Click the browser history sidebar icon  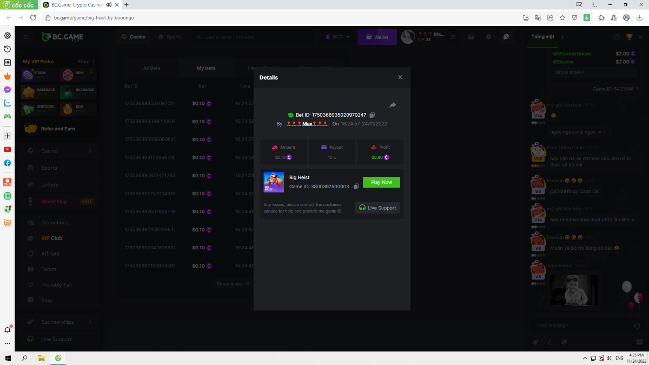(8, 49)
